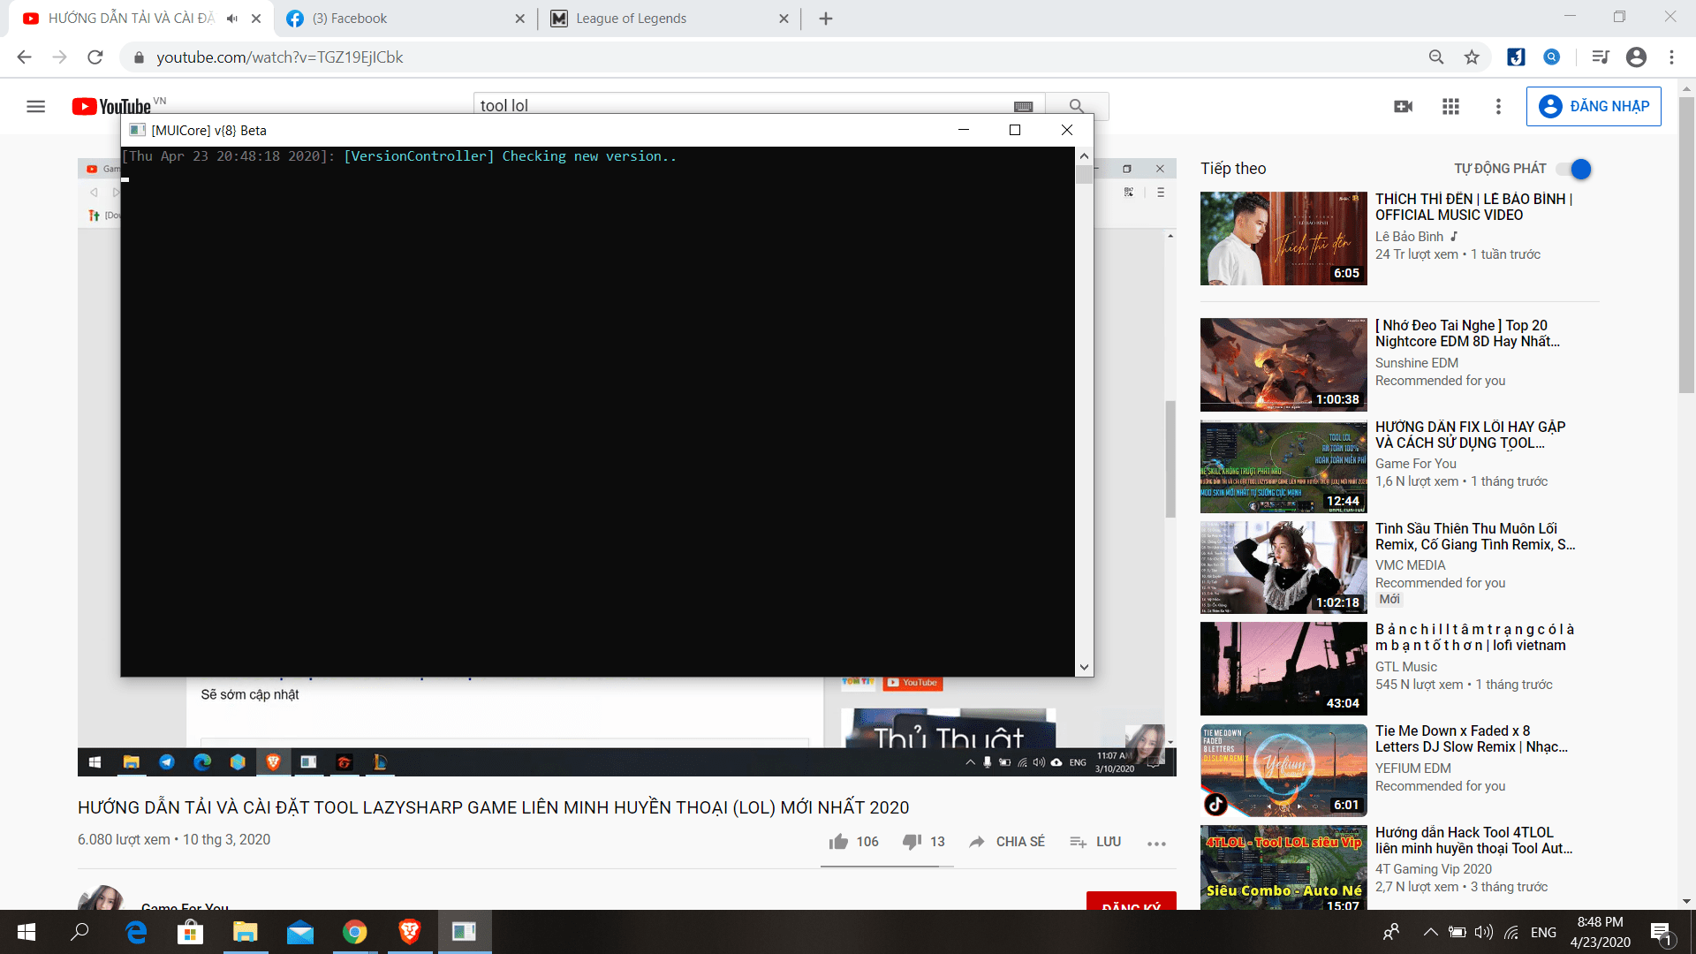The width and height of the screenshot is (1696, 954).
Task: Open Brave browser from the taskbar
Action: pos(409,932)
